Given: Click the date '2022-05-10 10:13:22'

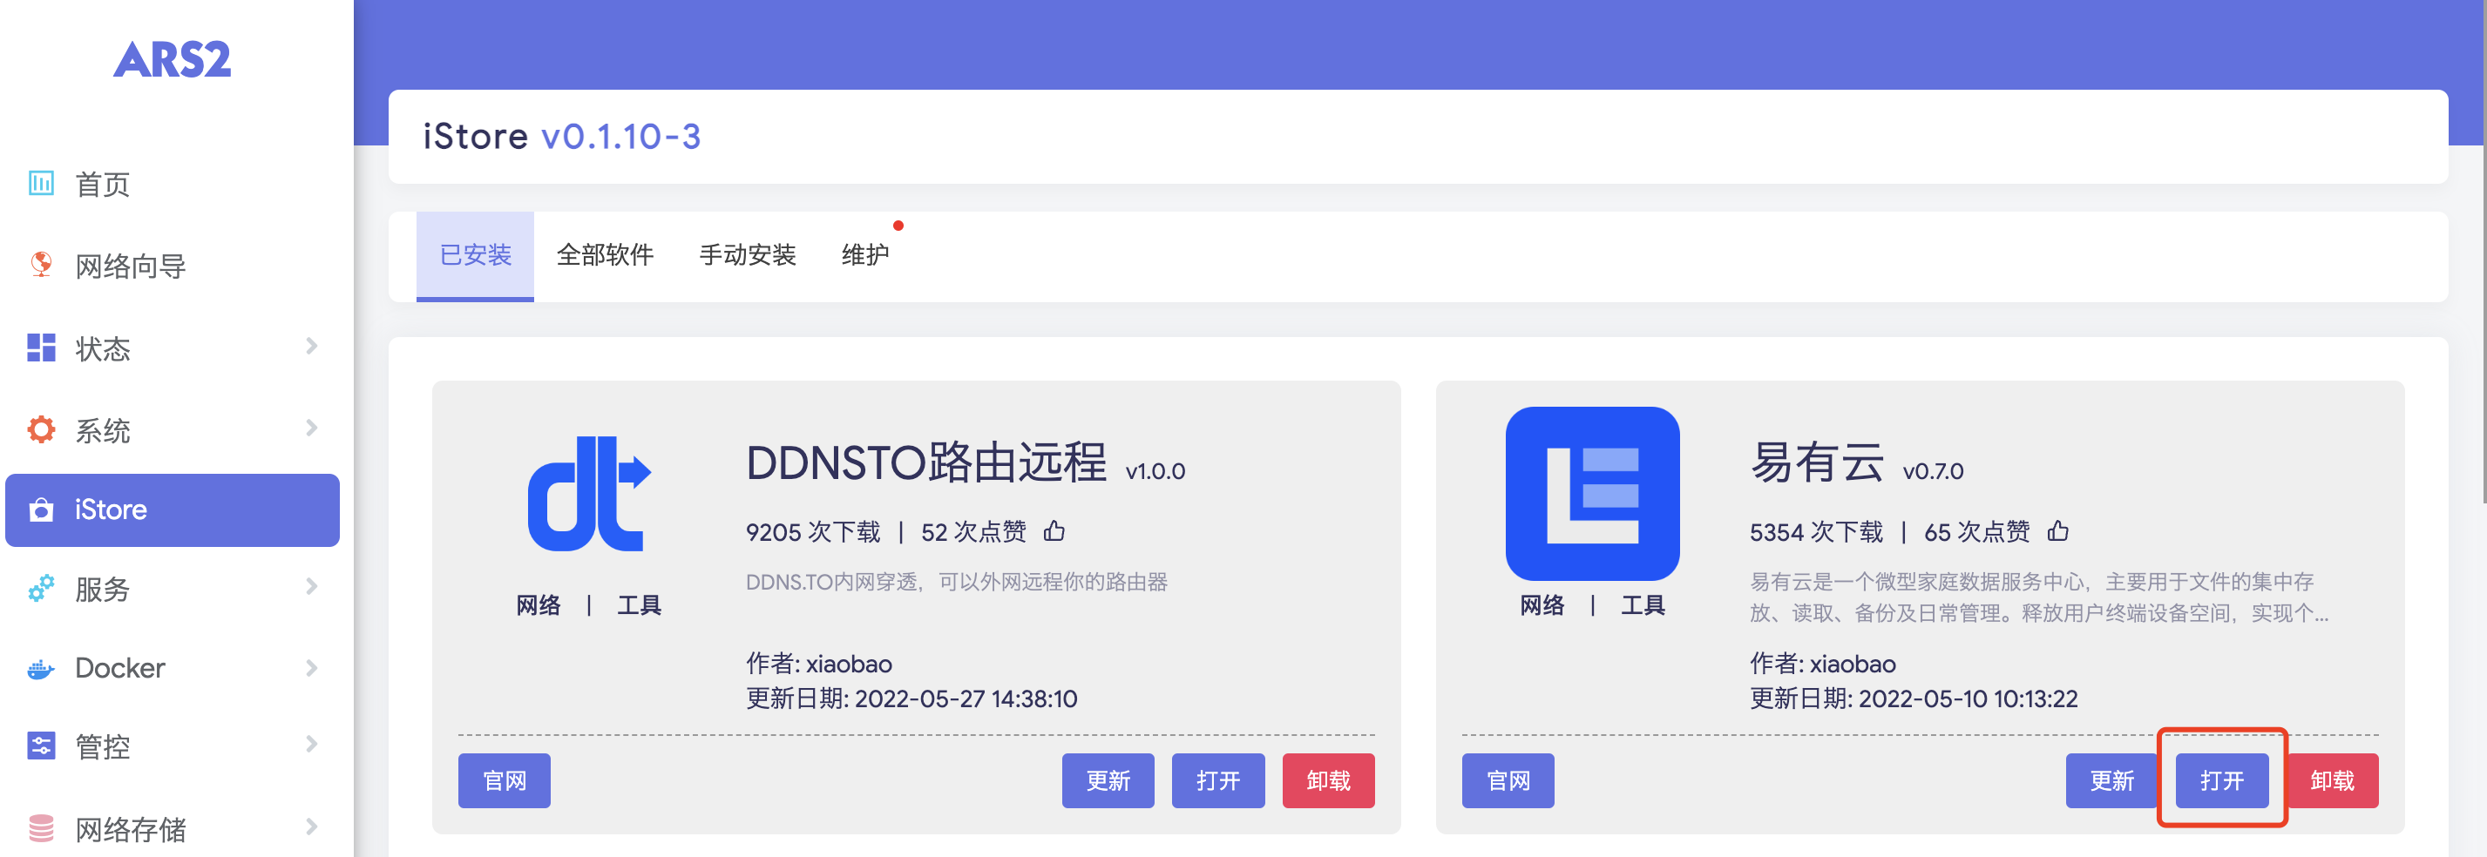Looking at the screenshot, I should (1969, 698).
